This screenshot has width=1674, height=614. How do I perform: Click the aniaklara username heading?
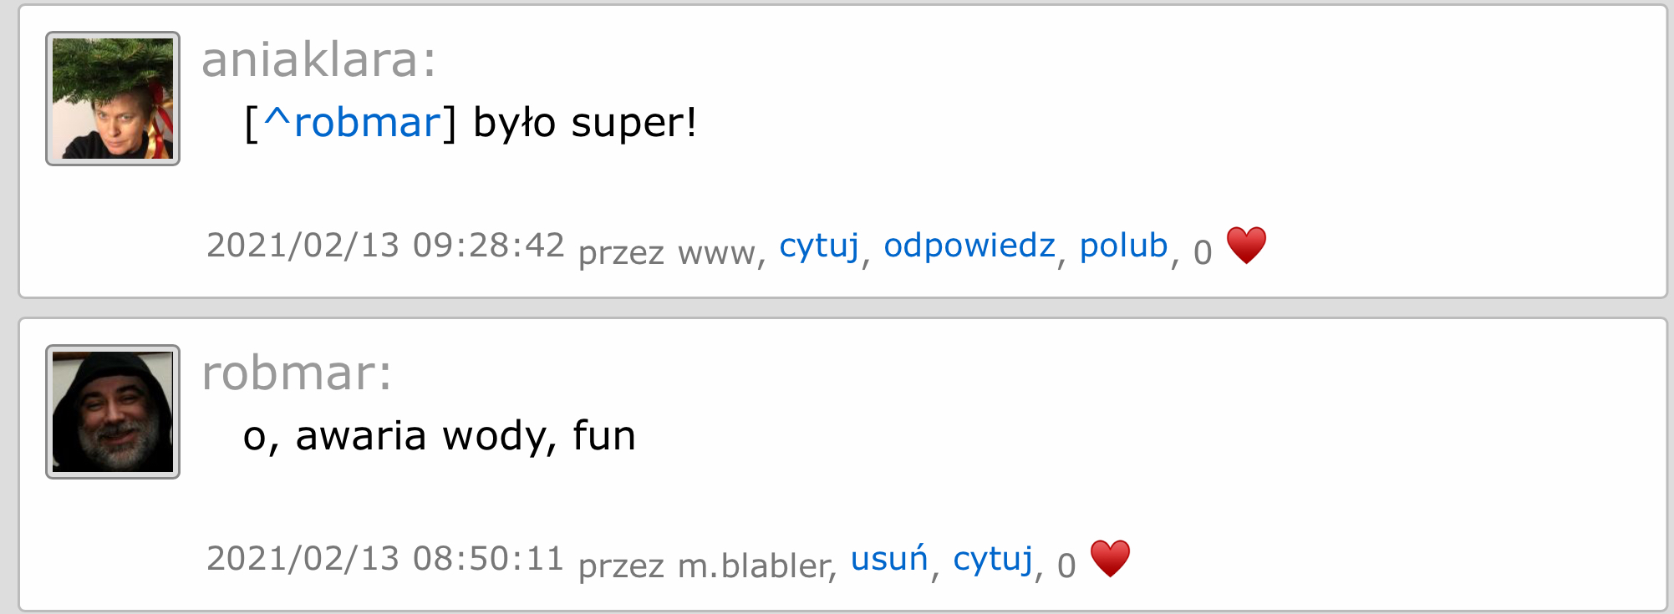(x=318, y=60)
